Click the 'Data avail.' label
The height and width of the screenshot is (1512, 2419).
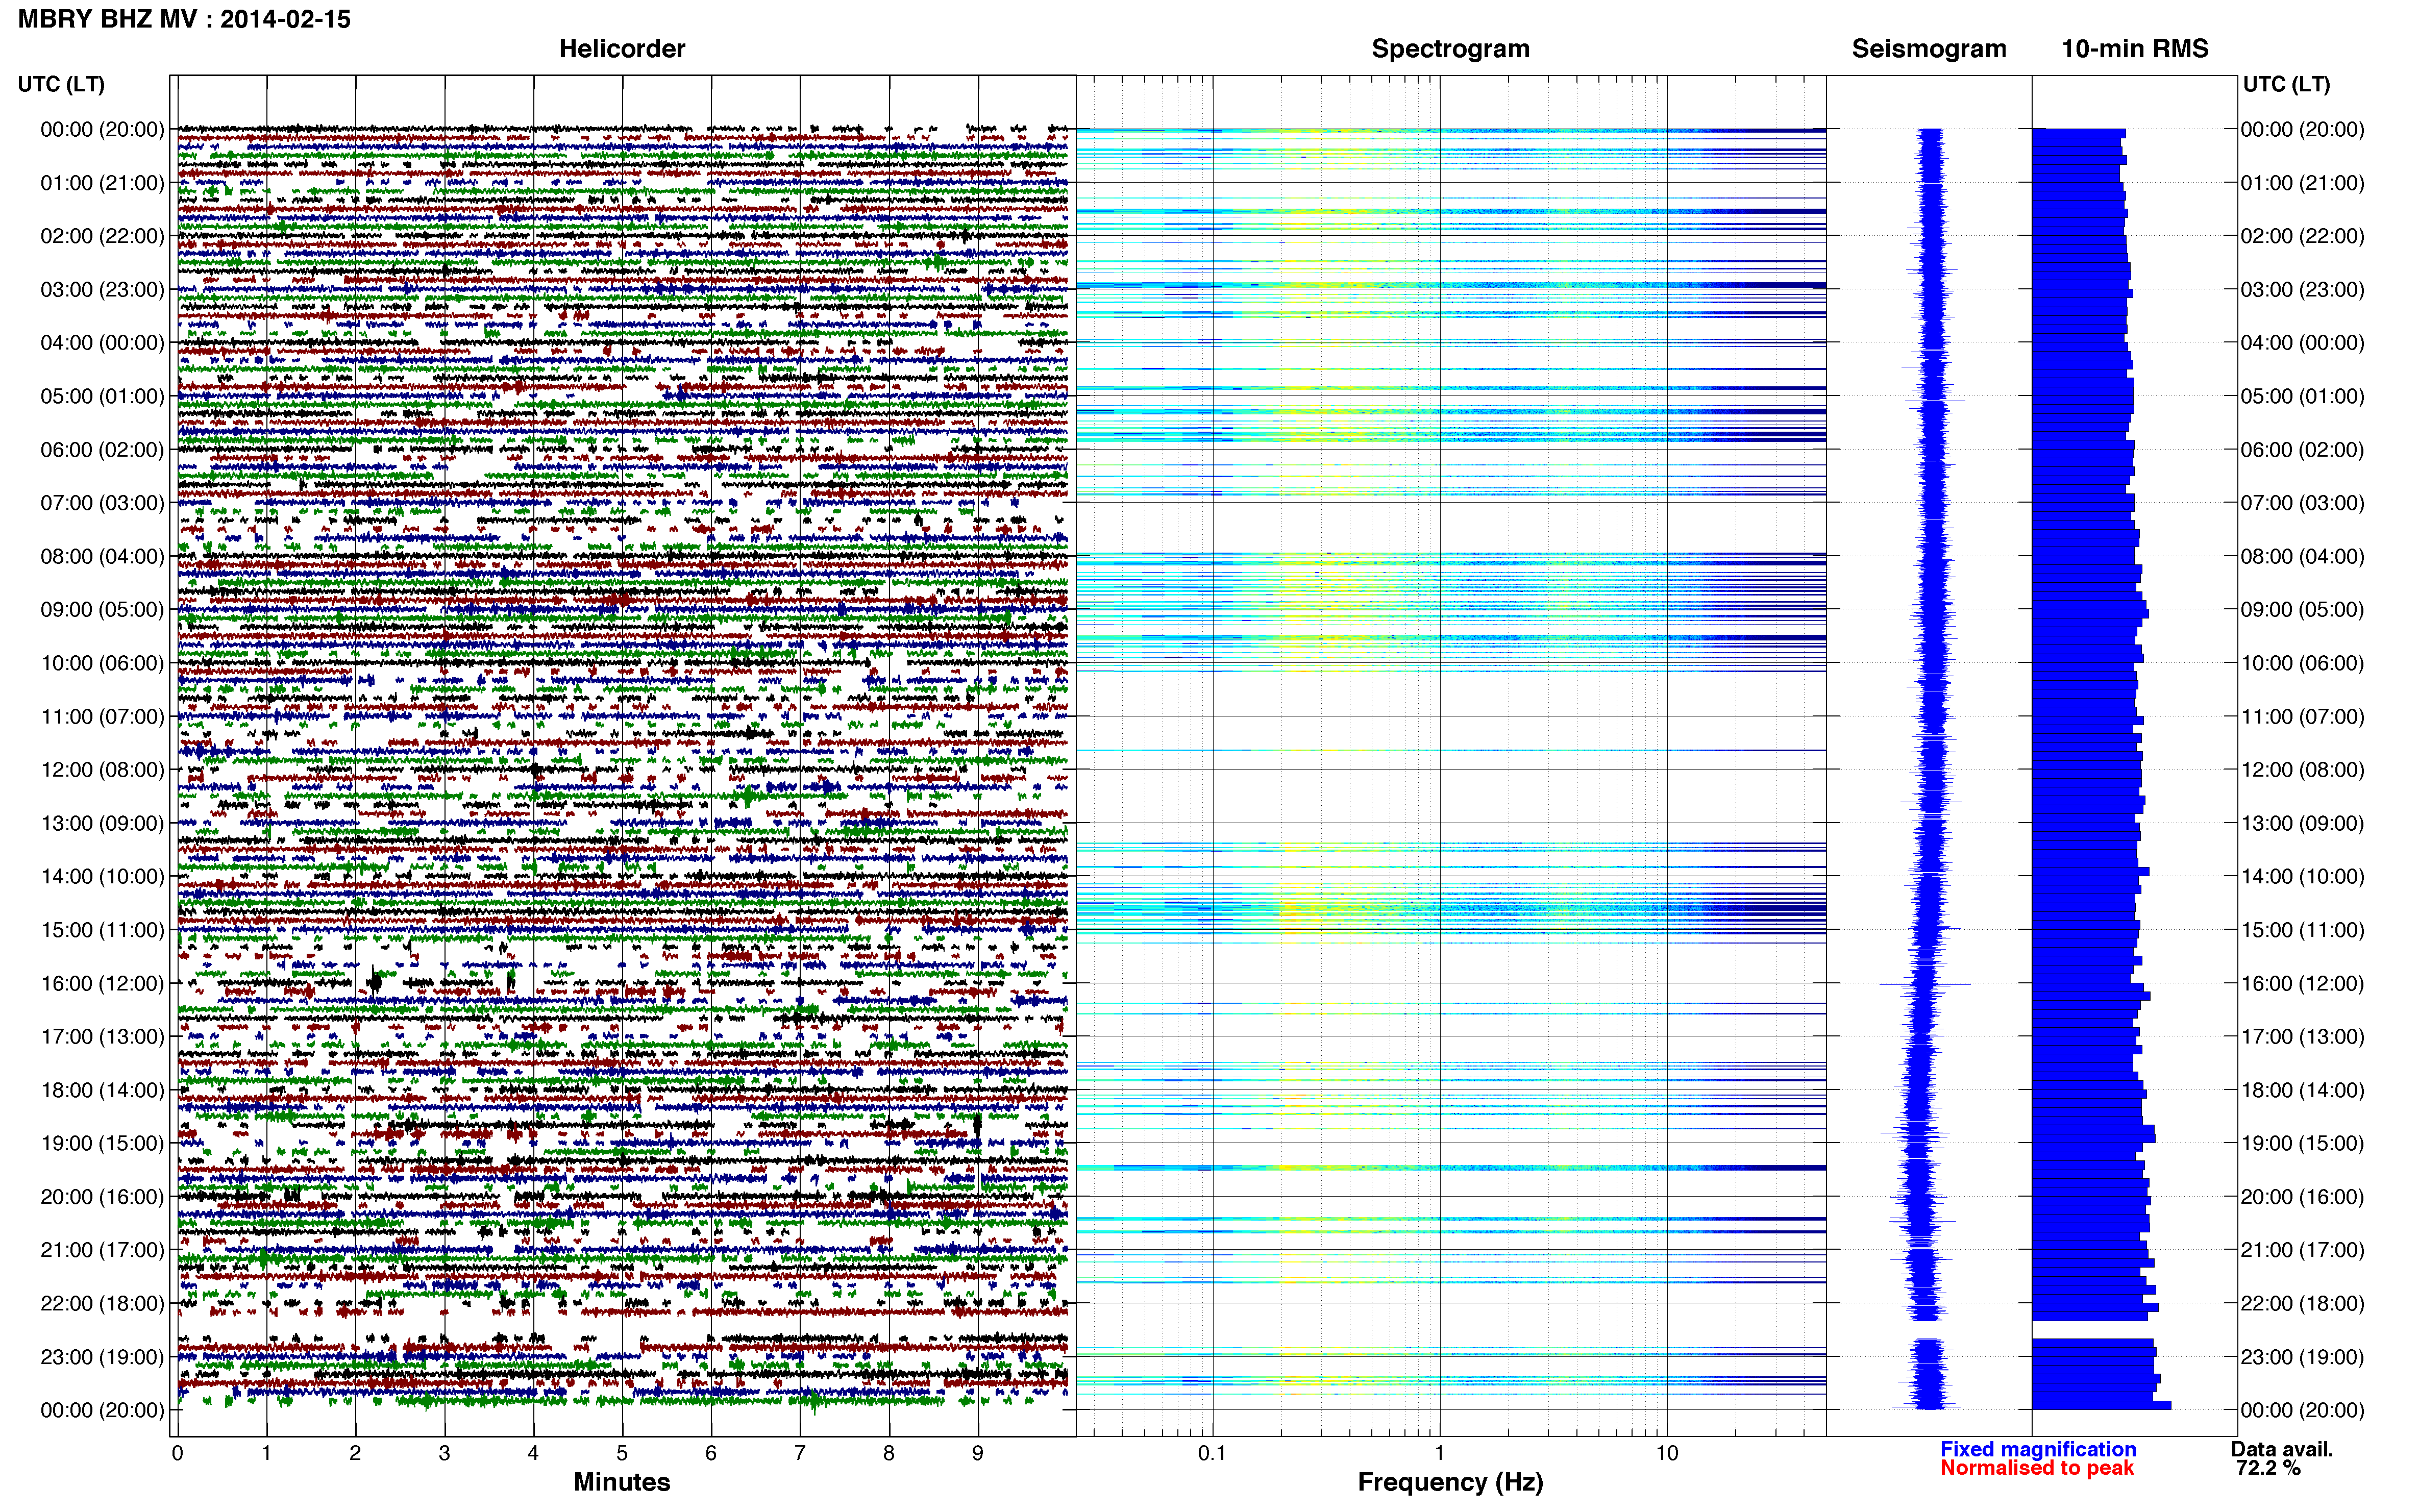click(x=2281, y=1449)
